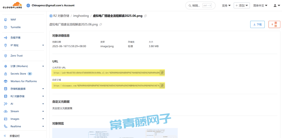The height and width of the screenshot is (138, 282).
Task: Click the IP 地址 location pin icon
Action: pyautogui.click(x=5, y=45)
